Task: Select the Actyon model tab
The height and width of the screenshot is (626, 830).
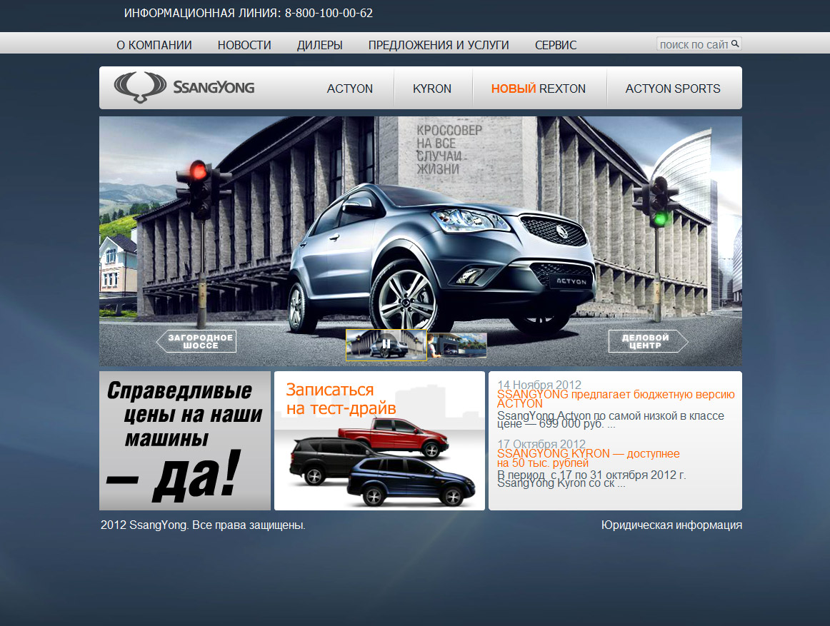Action: (x=349, y=89)
